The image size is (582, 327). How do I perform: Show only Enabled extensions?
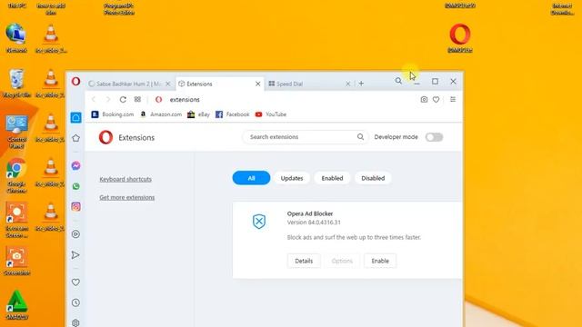pos(332,178)
